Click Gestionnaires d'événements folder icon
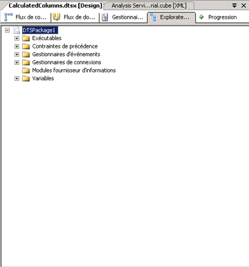Image resolution: width=249 pixels, height=267 pixels. coord(26,55)
